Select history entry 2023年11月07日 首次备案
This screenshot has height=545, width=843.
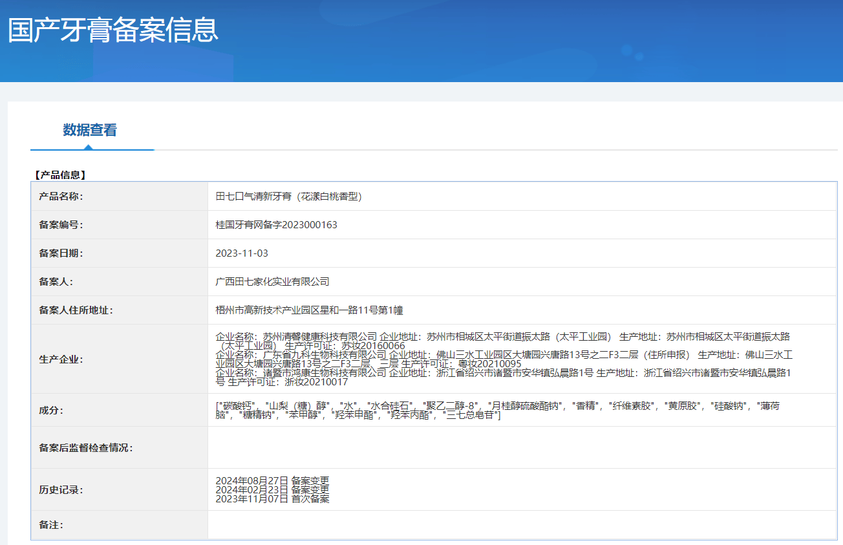coord(272,499)
